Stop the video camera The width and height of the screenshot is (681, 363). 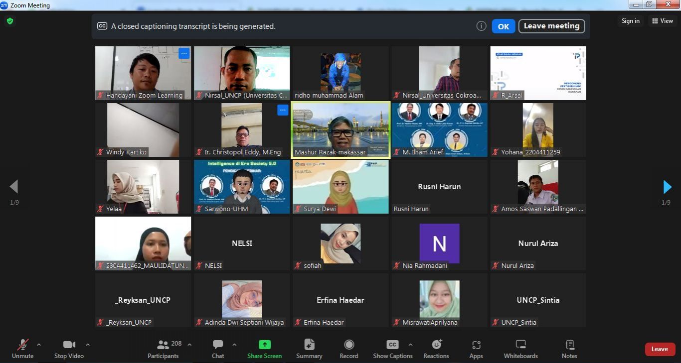(x=69, y=349)
